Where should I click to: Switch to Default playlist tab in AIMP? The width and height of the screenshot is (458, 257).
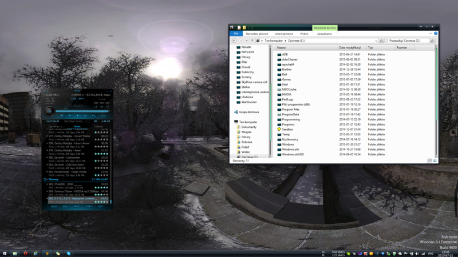tap(98, 126)
